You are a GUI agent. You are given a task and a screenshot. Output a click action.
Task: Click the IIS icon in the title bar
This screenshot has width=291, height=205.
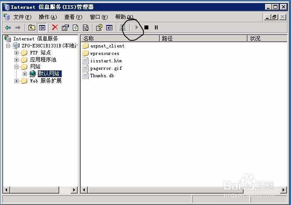pos(7,7)
